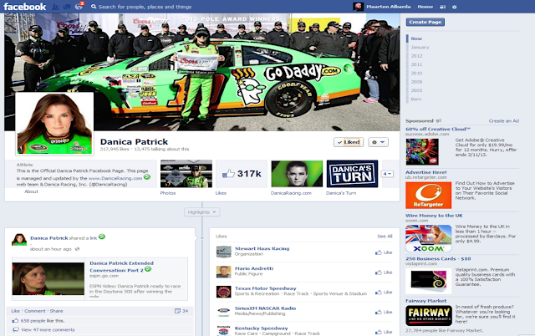Open the gear dropdown next to the Liked button
This screenshot has width=535, height=336.
378,142
